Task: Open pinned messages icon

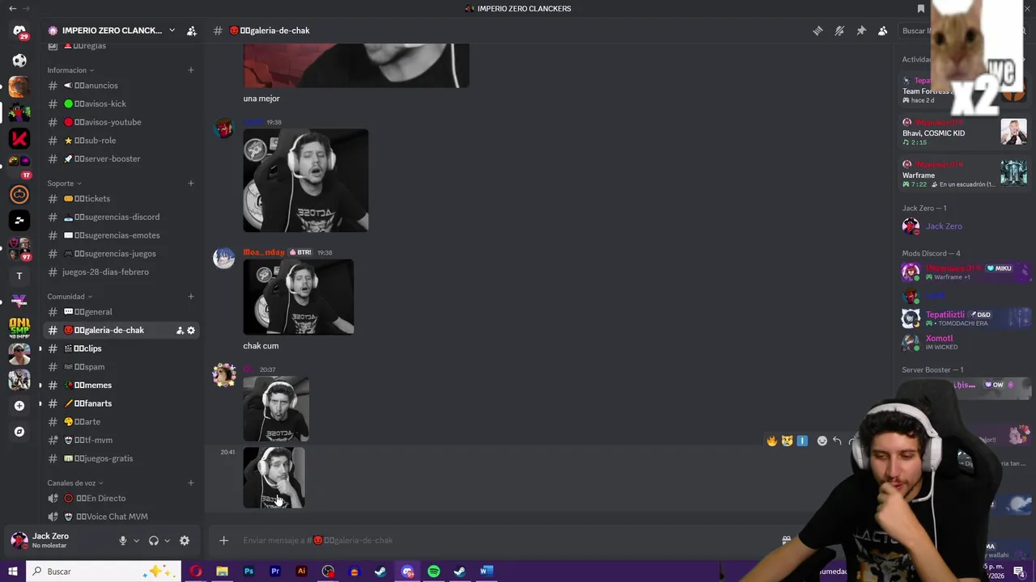Action: pos(861,31)
